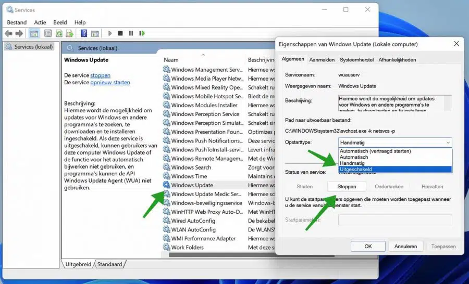Screen dimensions: 469x284
Task: Choose Automatisch (vertraagd starten) option
Action: click(x=395, y=151)
